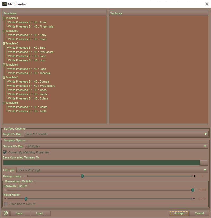Click the Bleed Factor minus icon

[5, 199]
